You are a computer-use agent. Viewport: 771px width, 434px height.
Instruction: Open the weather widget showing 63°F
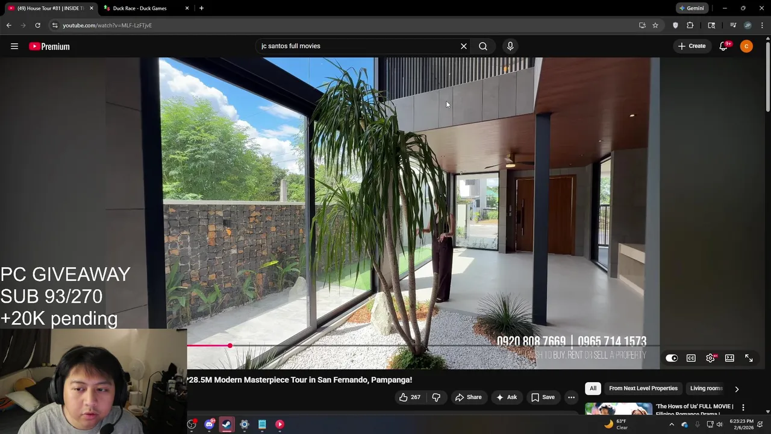[616, 424]
